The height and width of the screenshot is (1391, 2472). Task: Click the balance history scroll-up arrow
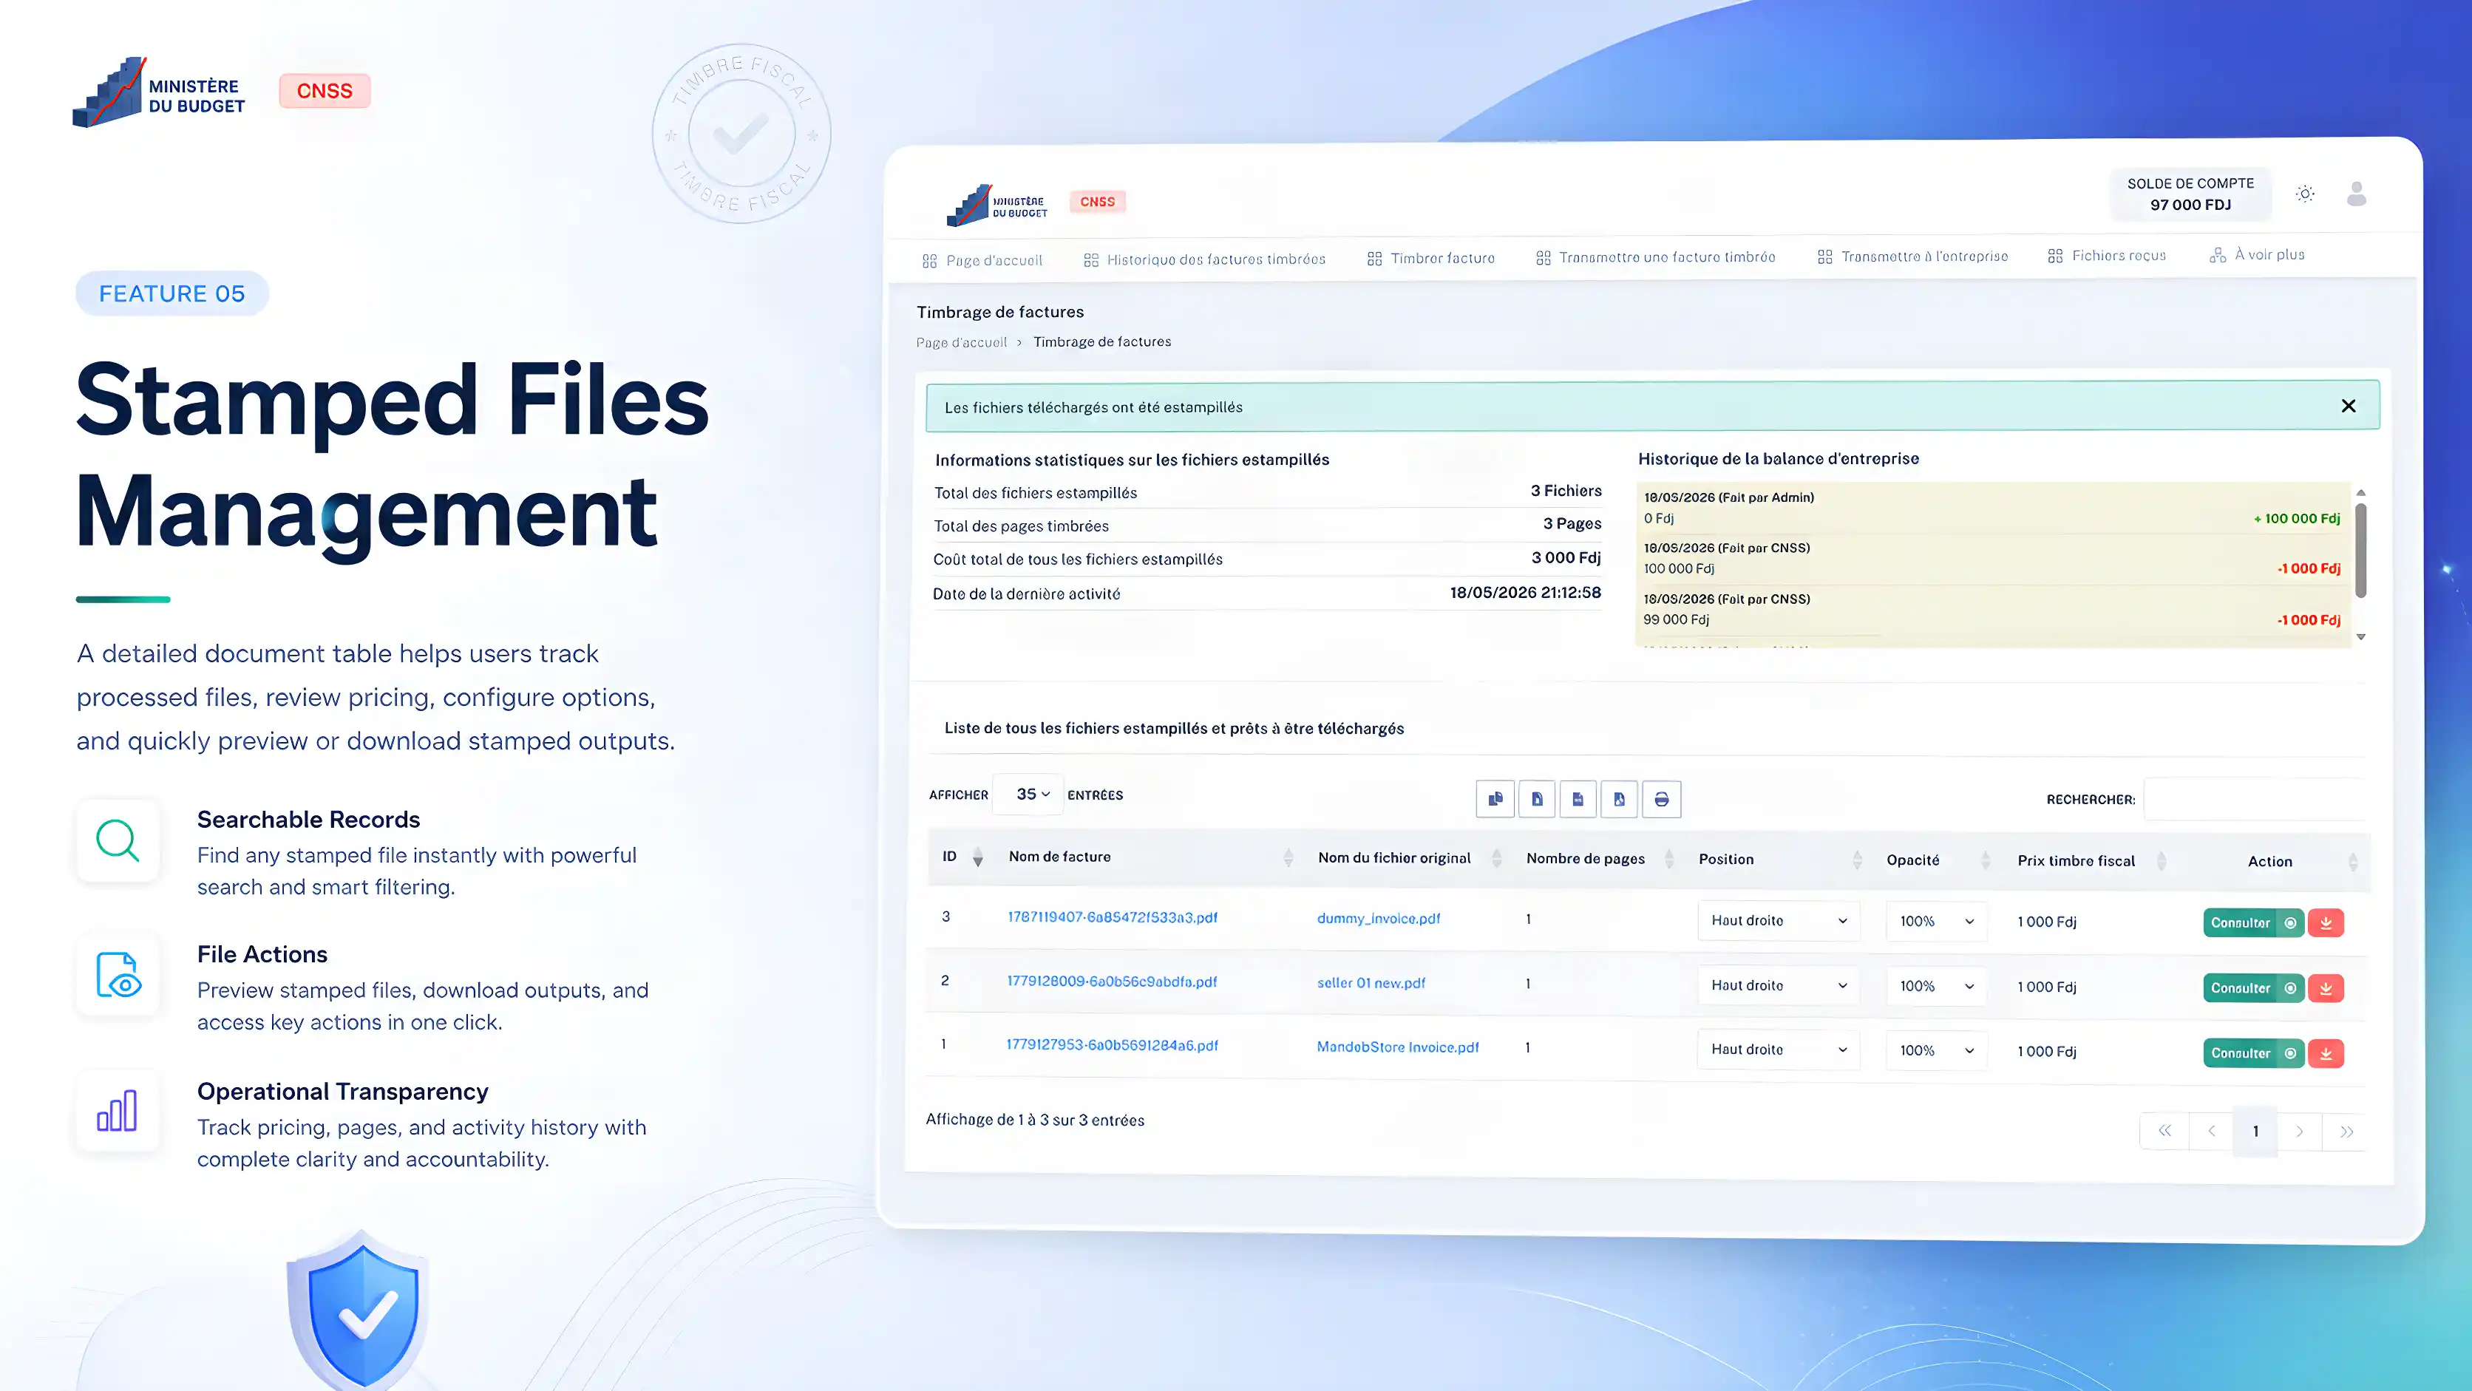pyautogui.click(x=2360, y=493)
